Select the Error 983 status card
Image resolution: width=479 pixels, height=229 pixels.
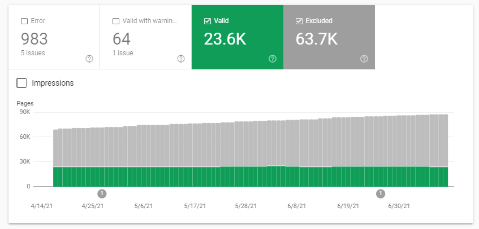tap(54, 37)
